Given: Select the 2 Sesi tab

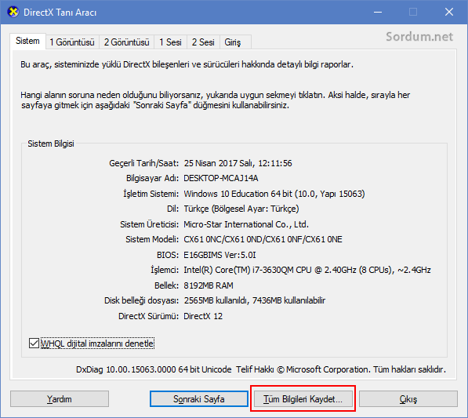Looking at the screenshot, I should point(203,42).
